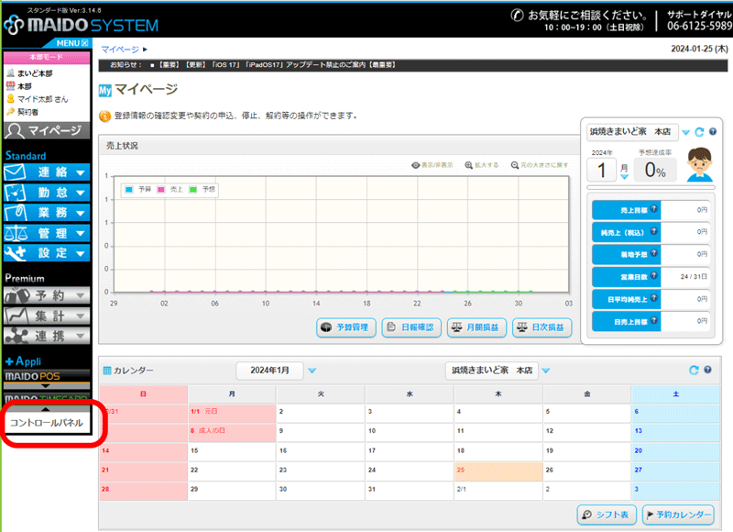Open calendar help icon
This screenshot has width=733, height=532.
[707, 370]
